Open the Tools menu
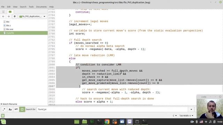This screenshot has width=223, height=125. (x=31, y=7)
